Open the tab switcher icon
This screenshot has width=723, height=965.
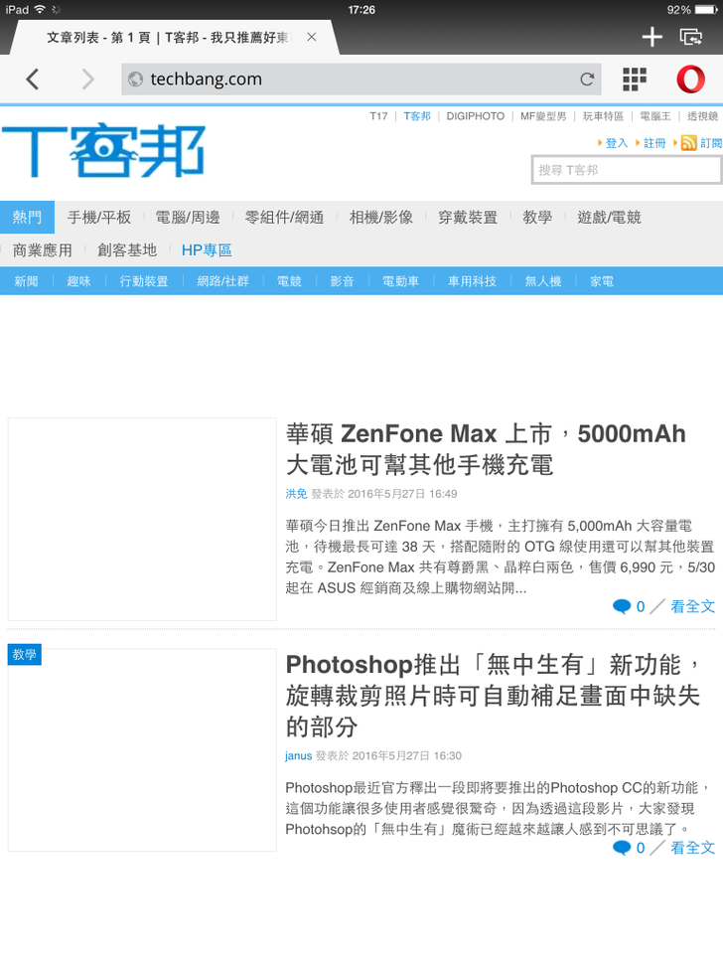(691, 37)
